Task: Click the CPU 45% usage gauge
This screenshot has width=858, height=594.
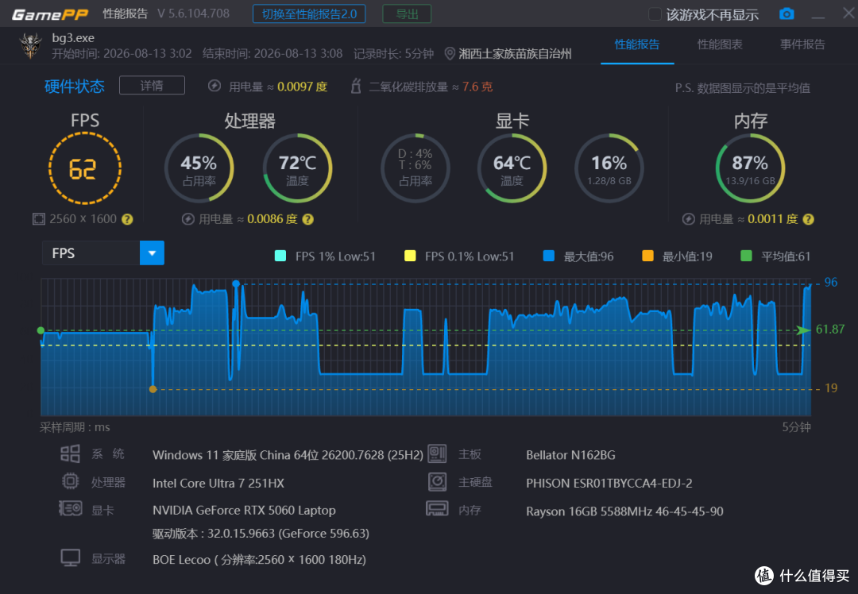Action: (x=199, y=168)
